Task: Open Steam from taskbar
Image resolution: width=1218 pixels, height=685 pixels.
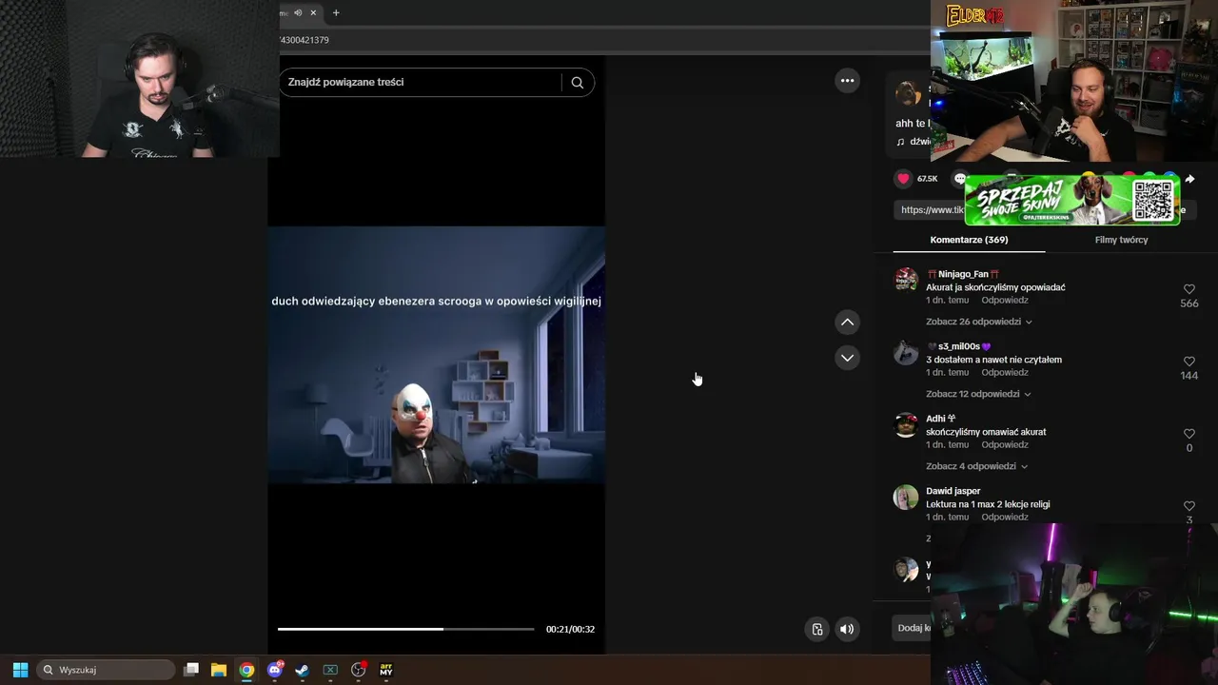Action: (302, 670)
